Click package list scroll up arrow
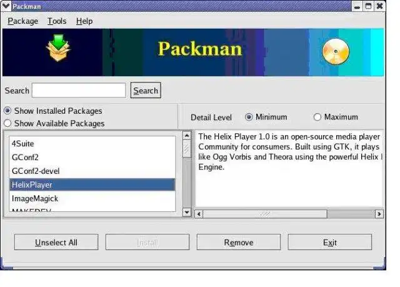 point(187,136)
